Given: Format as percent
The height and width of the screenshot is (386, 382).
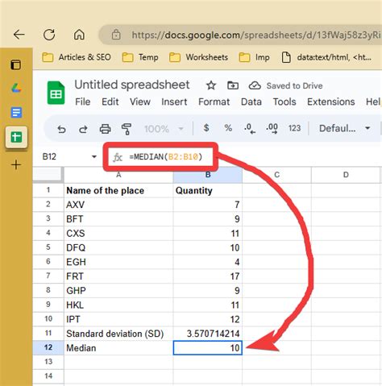Looking at the screenshot, I should pyautogui.click(x=228, y=128).
